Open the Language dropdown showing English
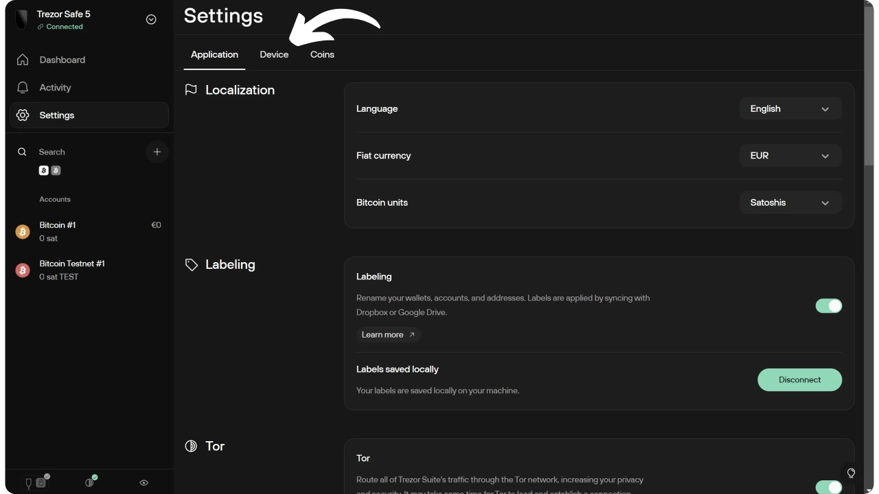Screen dimensions: 879x494 coord(790,108)
